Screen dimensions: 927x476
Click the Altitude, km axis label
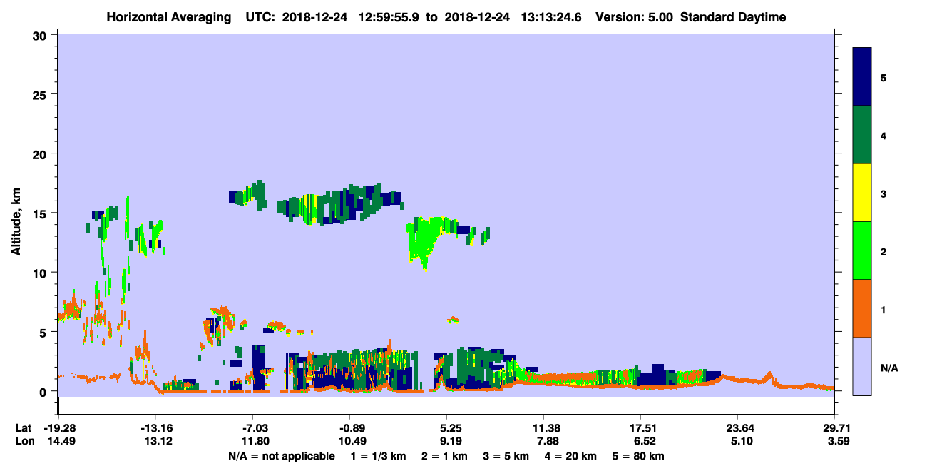(16, 213)
